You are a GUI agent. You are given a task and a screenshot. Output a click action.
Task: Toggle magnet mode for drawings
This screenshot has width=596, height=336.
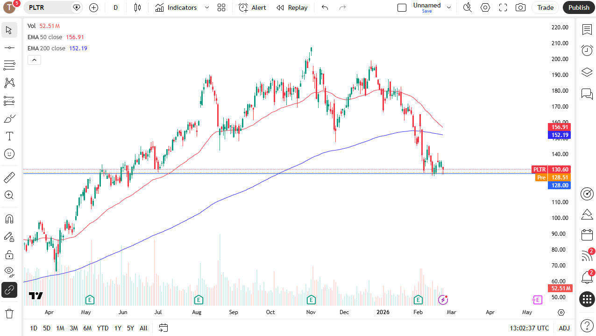(x=9, y=219)
